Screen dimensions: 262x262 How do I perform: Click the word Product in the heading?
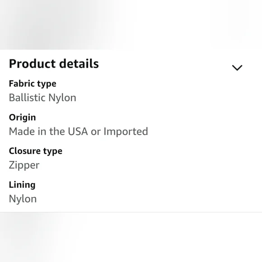32,64
